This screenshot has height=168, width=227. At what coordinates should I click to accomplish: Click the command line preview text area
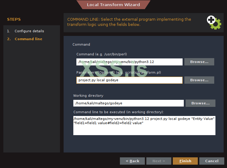144,125
